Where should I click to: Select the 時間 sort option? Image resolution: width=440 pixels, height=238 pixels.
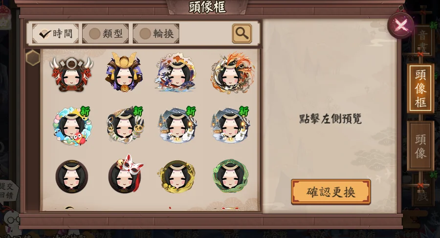coord(55,34)
